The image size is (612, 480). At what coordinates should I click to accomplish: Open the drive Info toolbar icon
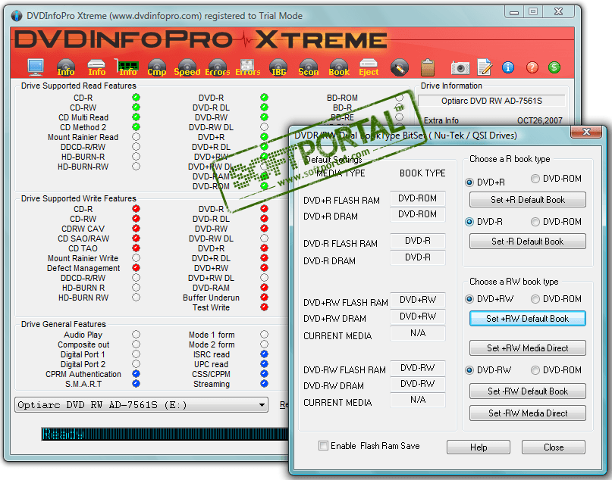[96, 67]
